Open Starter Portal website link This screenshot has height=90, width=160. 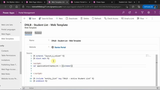coord(60,47)
